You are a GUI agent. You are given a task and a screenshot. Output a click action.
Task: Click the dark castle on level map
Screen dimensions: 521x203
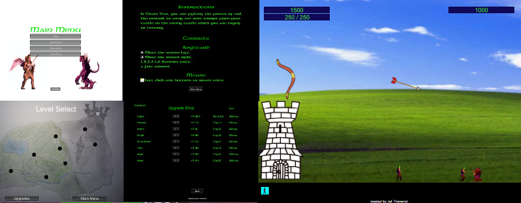tap(96, 110)
